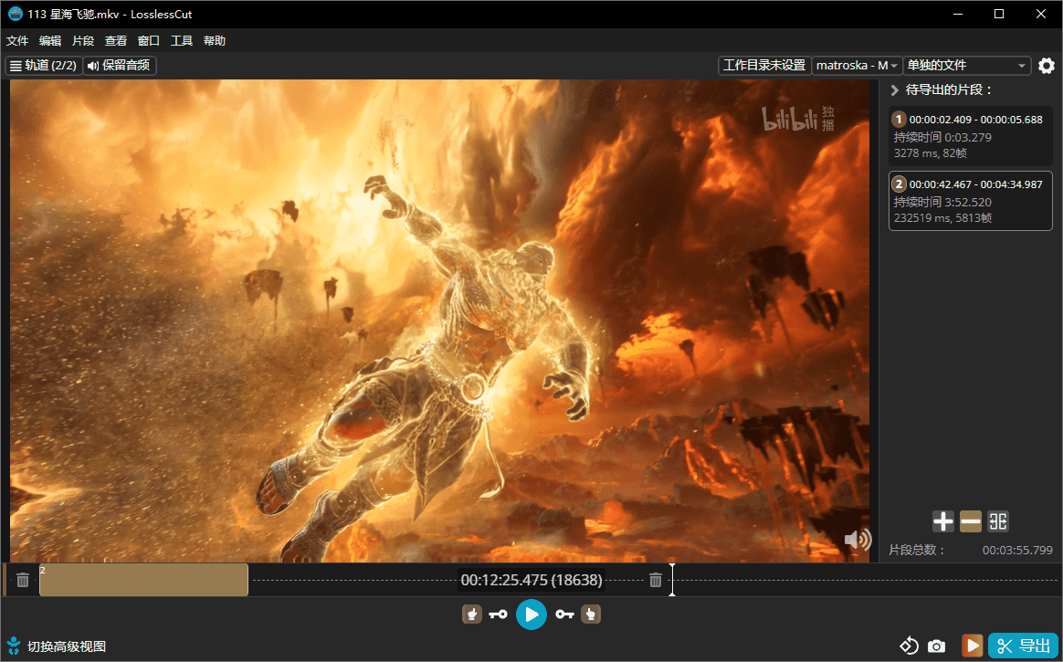Collapse the 待导出的片段 segments panel chevron
The height and width of the screenshot is (662, 1063).
[895, 90]
